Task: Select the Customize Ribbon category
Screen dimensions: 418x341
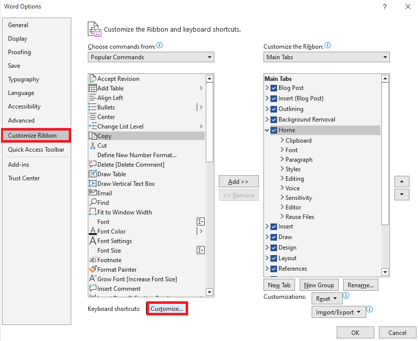Action: point(36,136)
